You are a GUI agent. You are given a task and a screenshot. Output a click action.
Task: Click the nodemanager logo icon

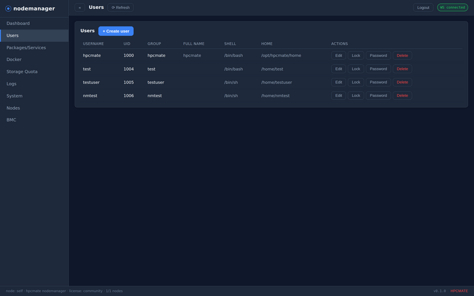(8, 8)
